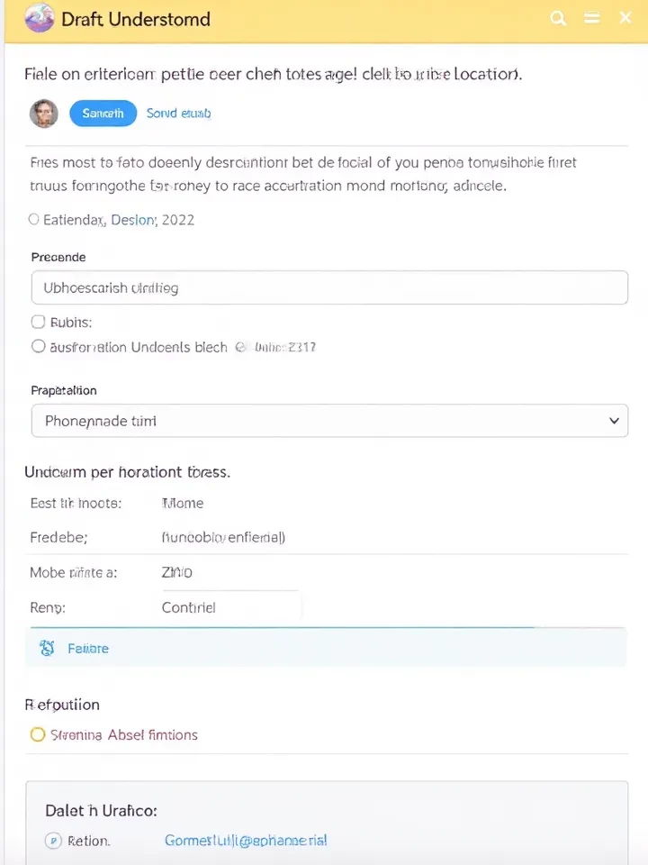Viewport: 648px width, 865px height.
Task: Click the chevron arrow of the Prapetaltion dropdown
Action: (614, 421)
